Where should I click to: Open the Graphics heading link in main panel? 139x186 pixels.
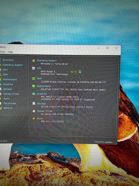(42, 94)
